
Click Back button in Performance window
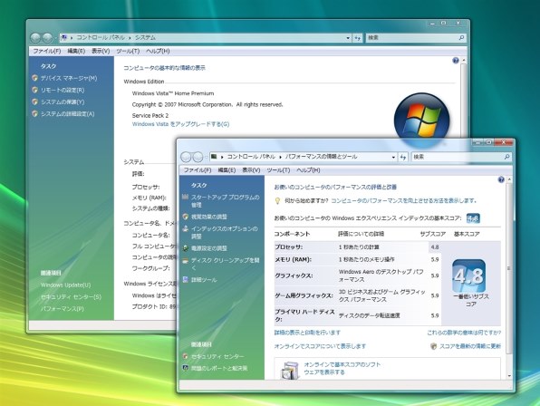(x=186, y=157)
